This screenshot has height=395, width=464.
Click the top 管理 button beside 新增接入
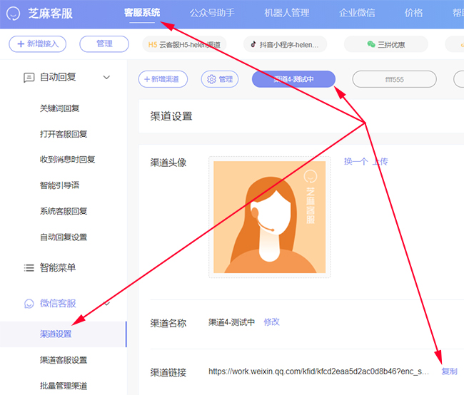[x=104, y=44]
